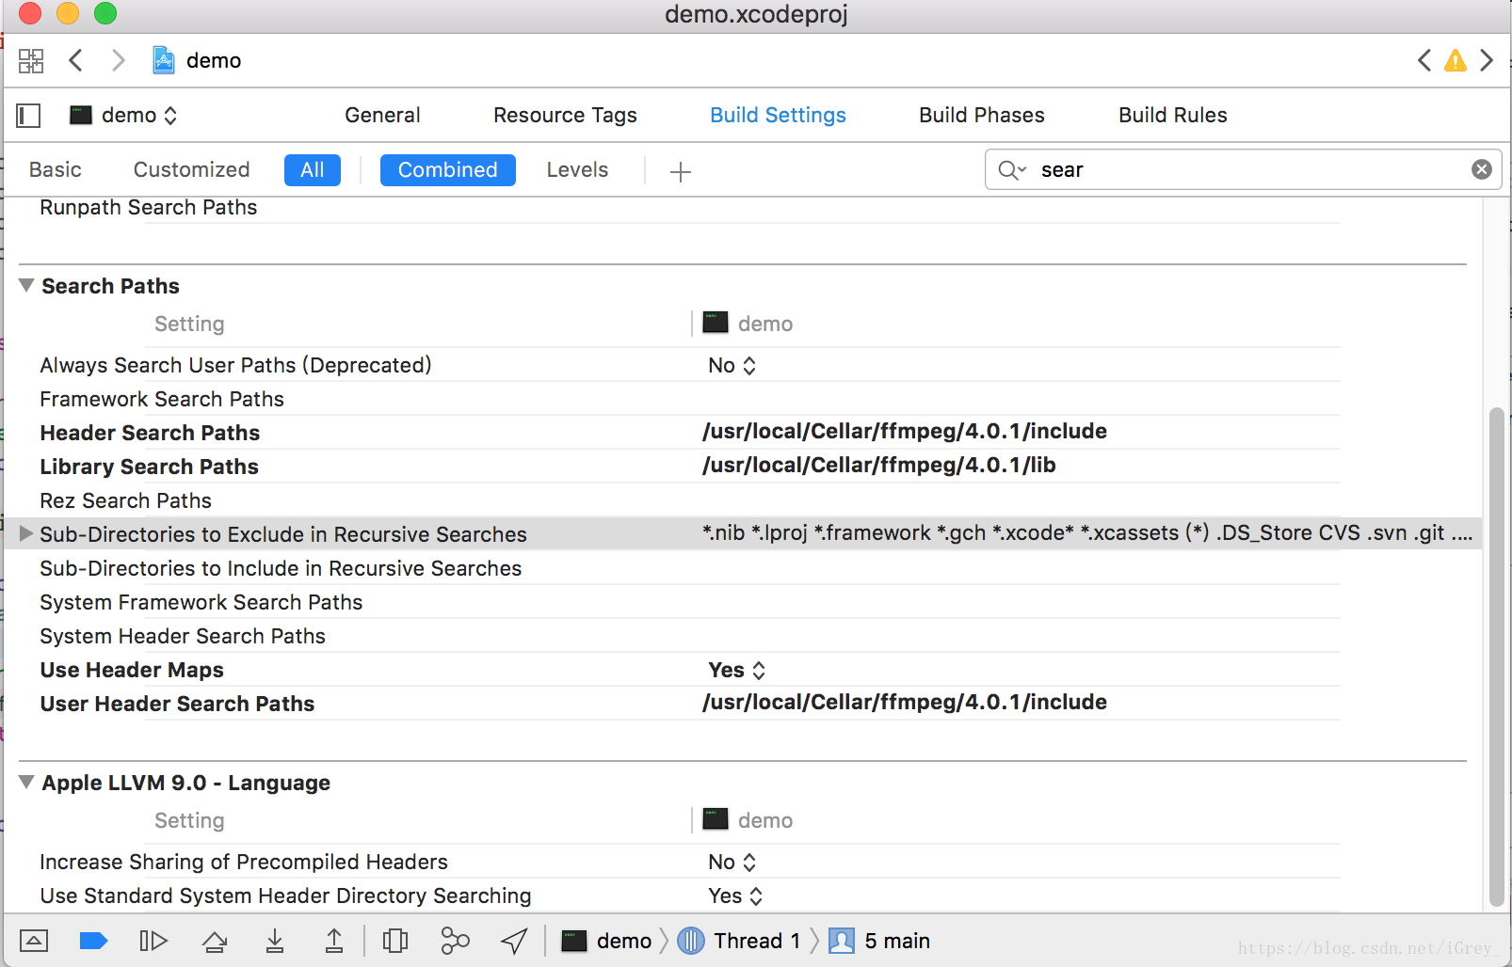The height and width of the screenshot is (967, 1512).
Task: Show Customized build settings
Action: coord(191,170)
